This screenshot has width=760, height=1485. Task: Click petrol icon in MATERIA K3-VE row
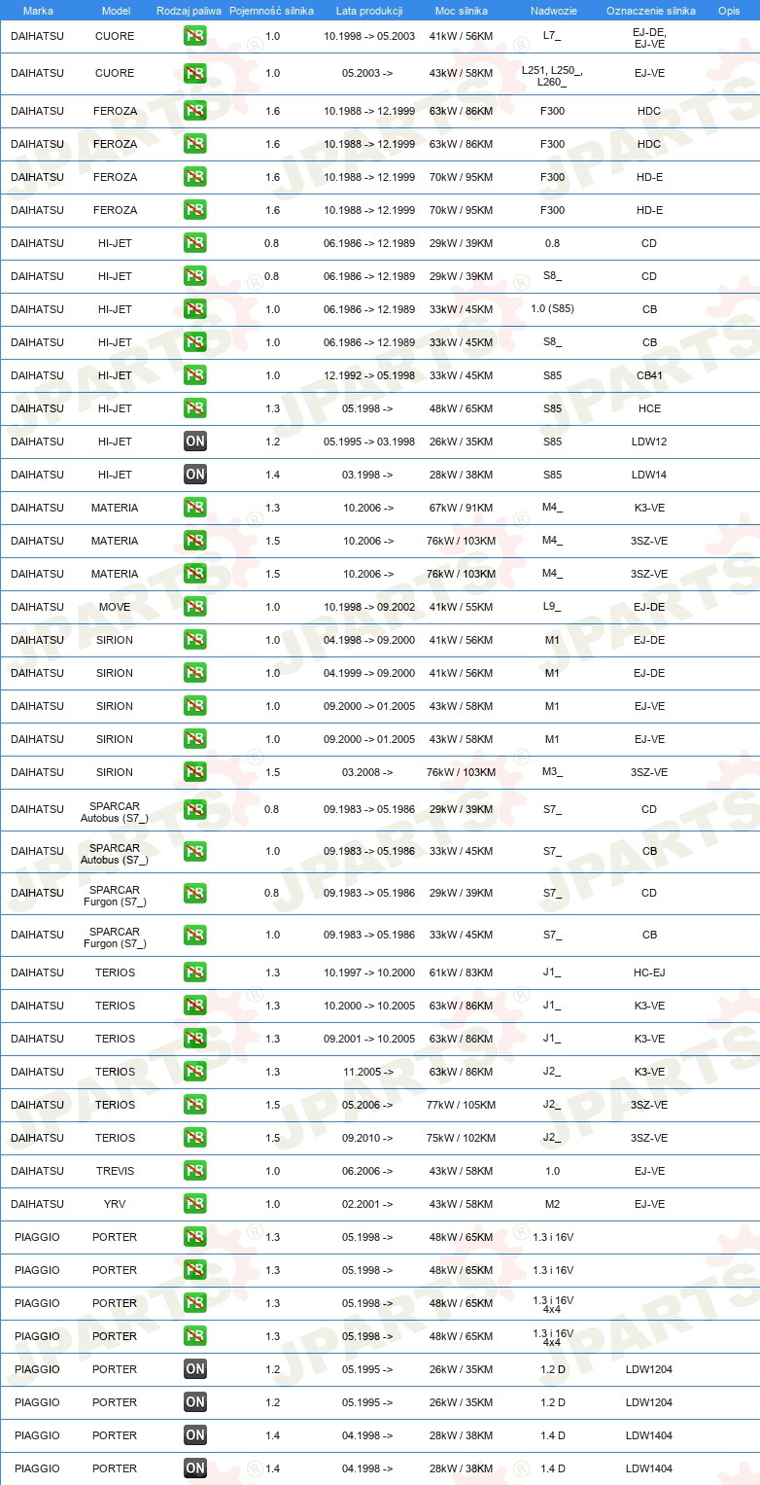pos(194,508)
